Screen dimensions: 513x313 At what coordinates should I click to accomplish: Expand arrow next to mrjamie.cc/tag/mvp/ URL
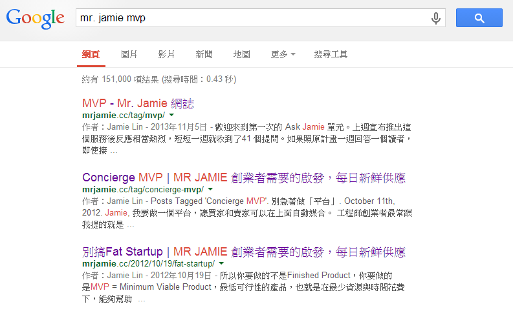(x=171, y=116)
